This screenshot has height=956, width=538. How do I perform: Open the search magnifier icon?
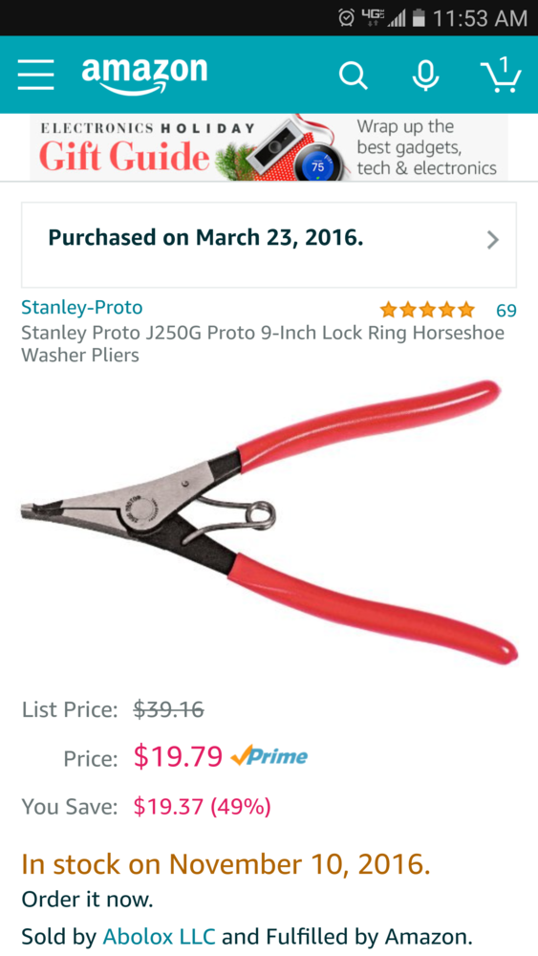353,76
